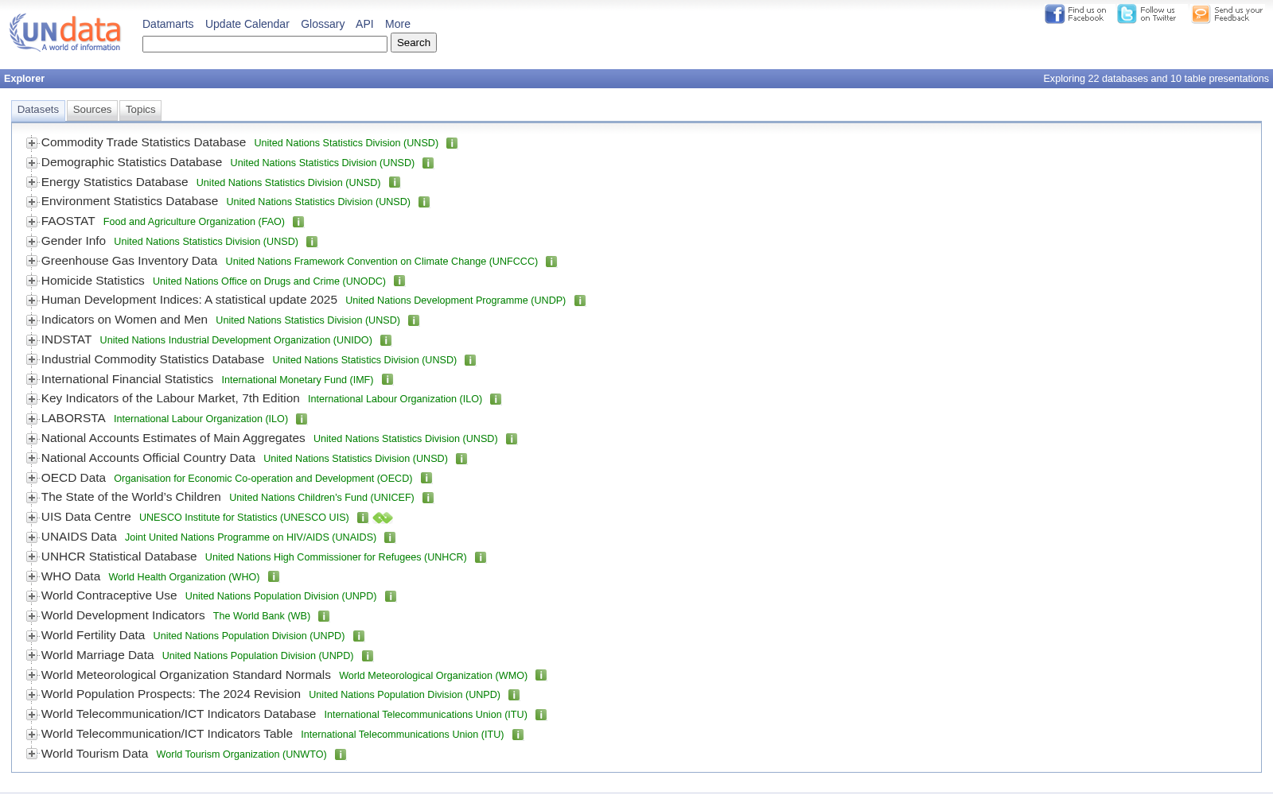Open International Monetary Fund (IMF) source link
This screenshot has width=1273, height=795.
pyautogui.click(x=298, y=380)
